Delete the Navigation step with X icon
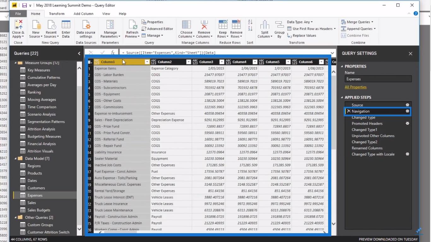 point(349,111)
